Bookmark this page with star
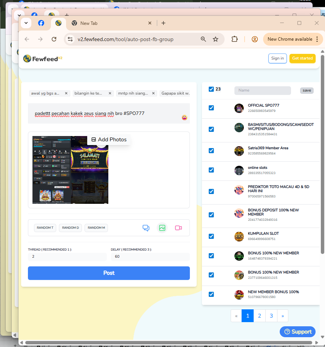Viewport: 325px width, 347px height. pos(216,39)
